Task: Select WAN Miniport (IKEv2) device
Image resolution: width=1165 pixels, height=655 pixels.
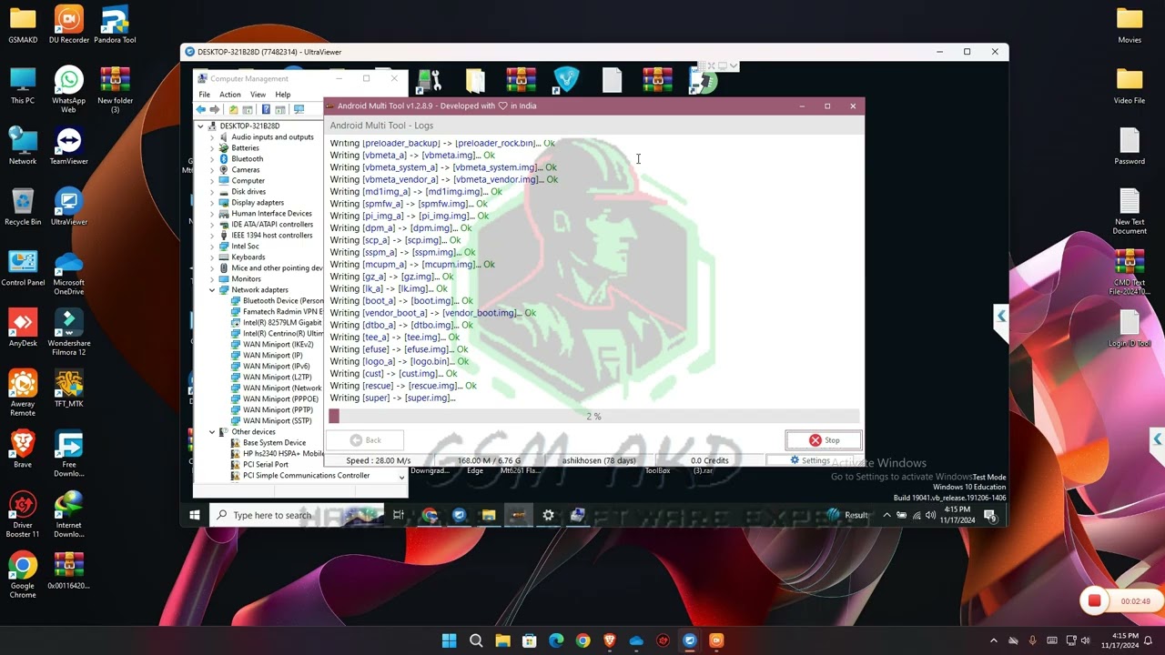Action: pyautogui.click(x=278, y=345)
